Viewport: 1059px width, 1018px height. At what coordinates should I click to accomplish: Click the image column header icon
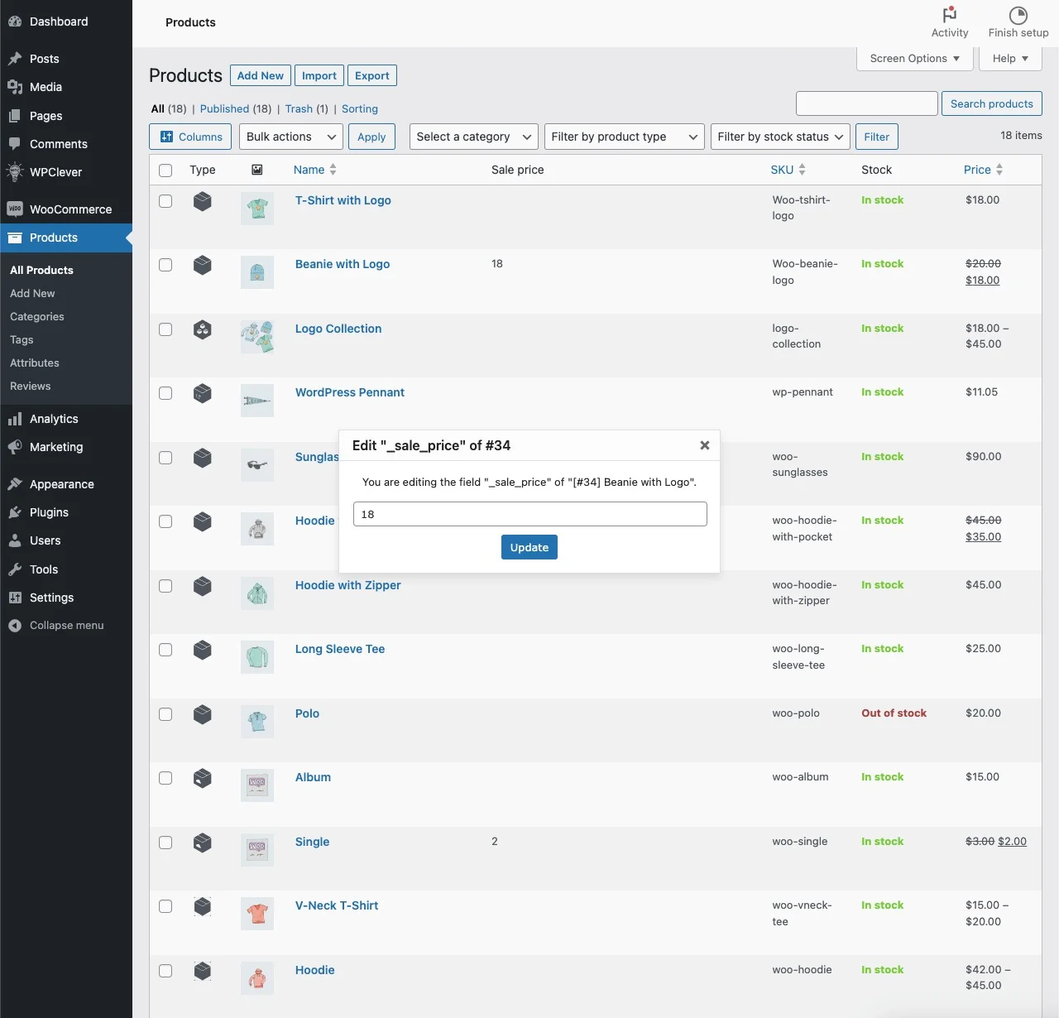point(257,170)
